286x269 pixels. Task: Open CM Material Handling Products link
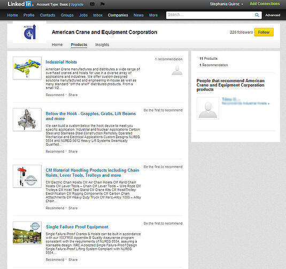[92, 172]
